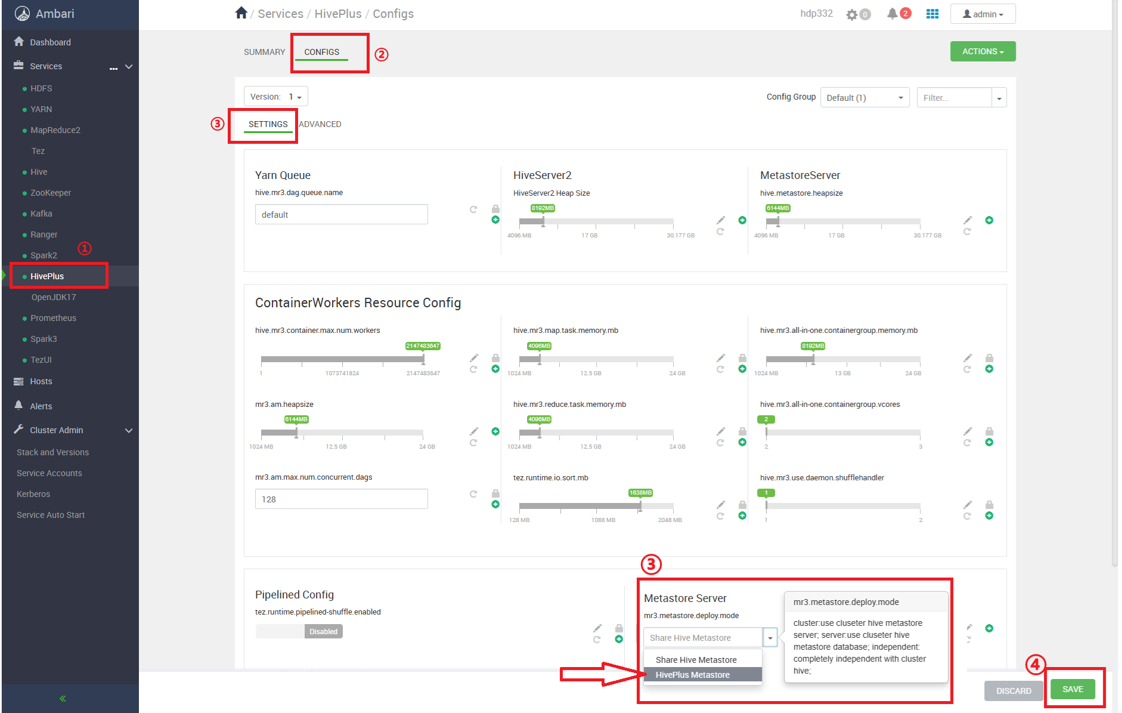Image resolution: width=1122 pixels, height=713 pixels.
Task: Click undo icon for hive.mr3.dag.queue.name
Action: coord(473,209)
